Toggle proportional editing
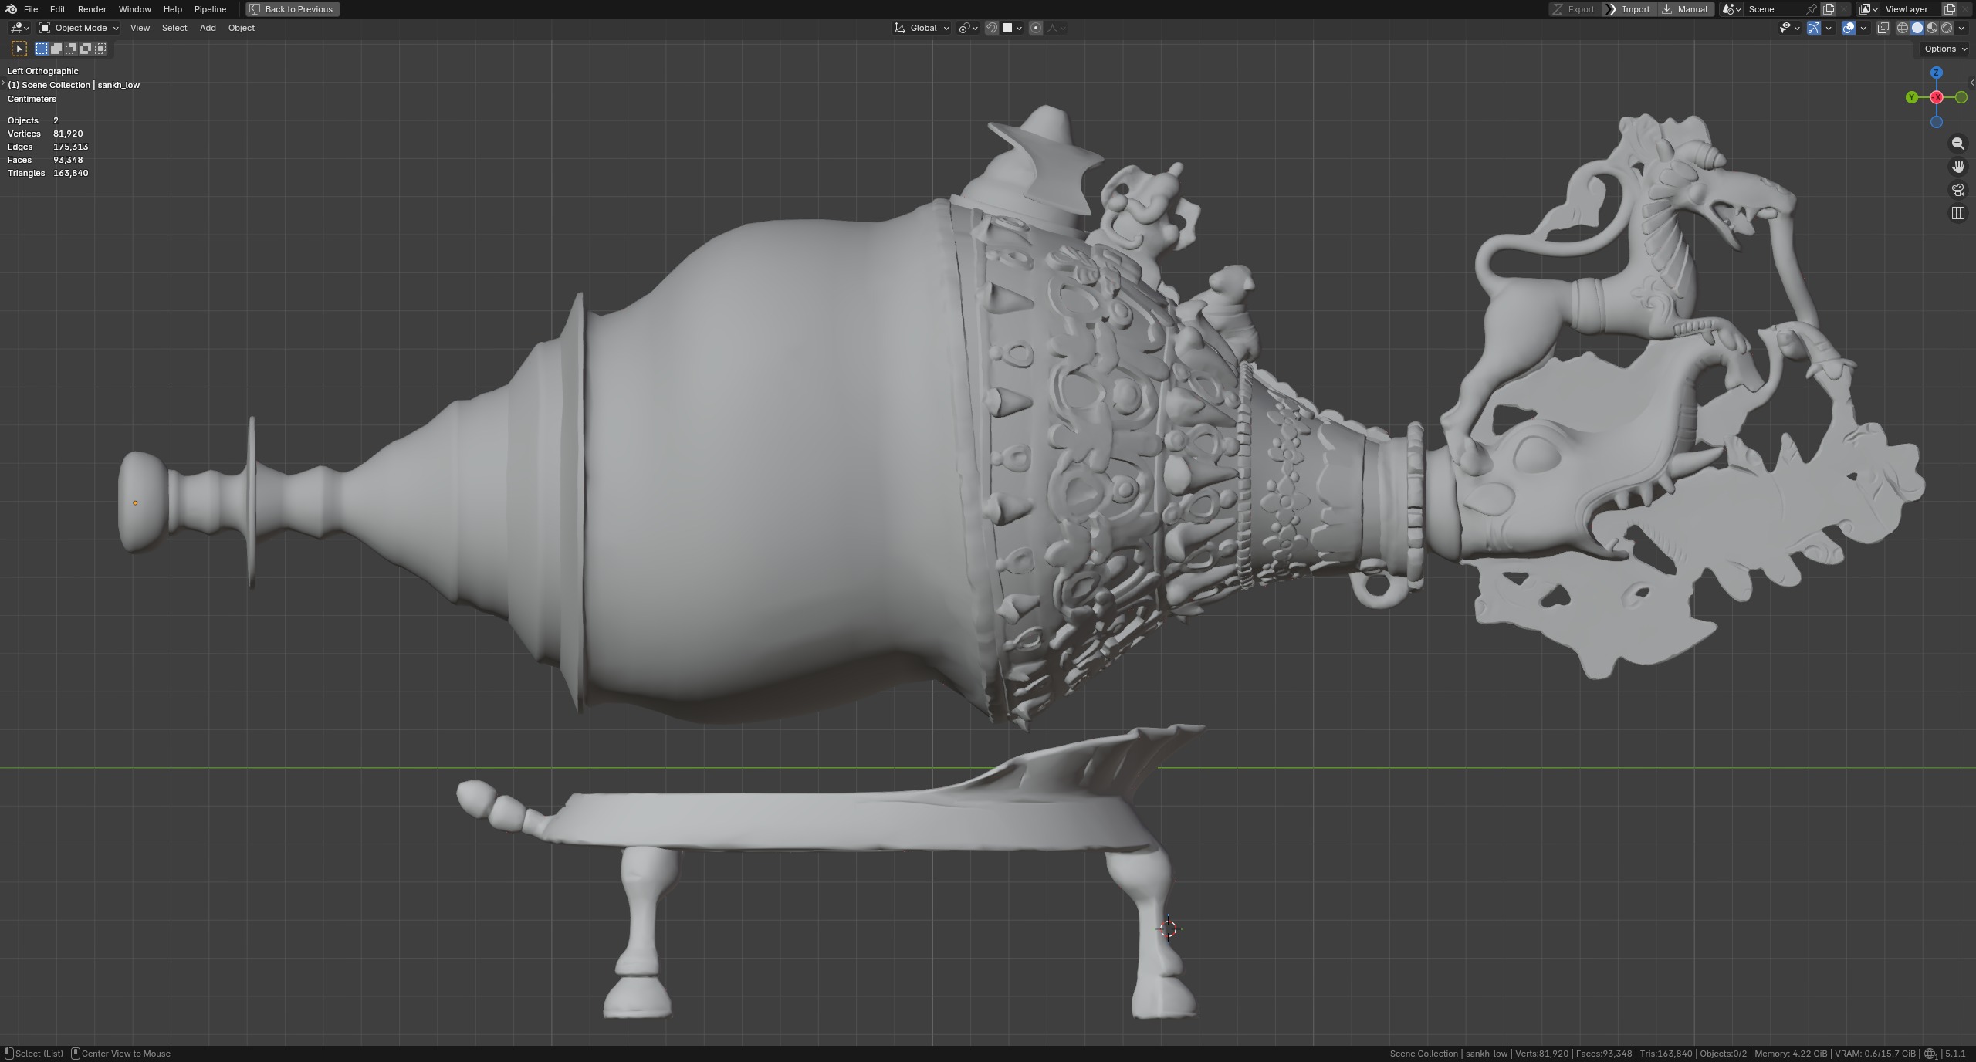The height and width of the screenshot is (1062, 1976). coord(1036,28)
